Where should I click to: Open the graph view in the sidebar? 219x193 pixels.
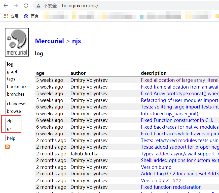pos(12,71)
